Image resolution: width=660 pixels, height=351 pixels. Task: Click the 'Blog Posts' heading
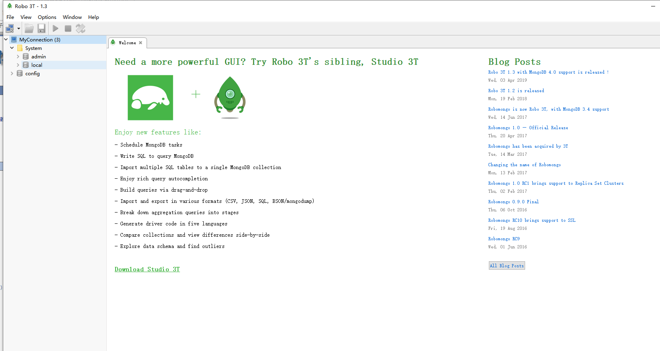pyautogui.click(x=514, y=62)
